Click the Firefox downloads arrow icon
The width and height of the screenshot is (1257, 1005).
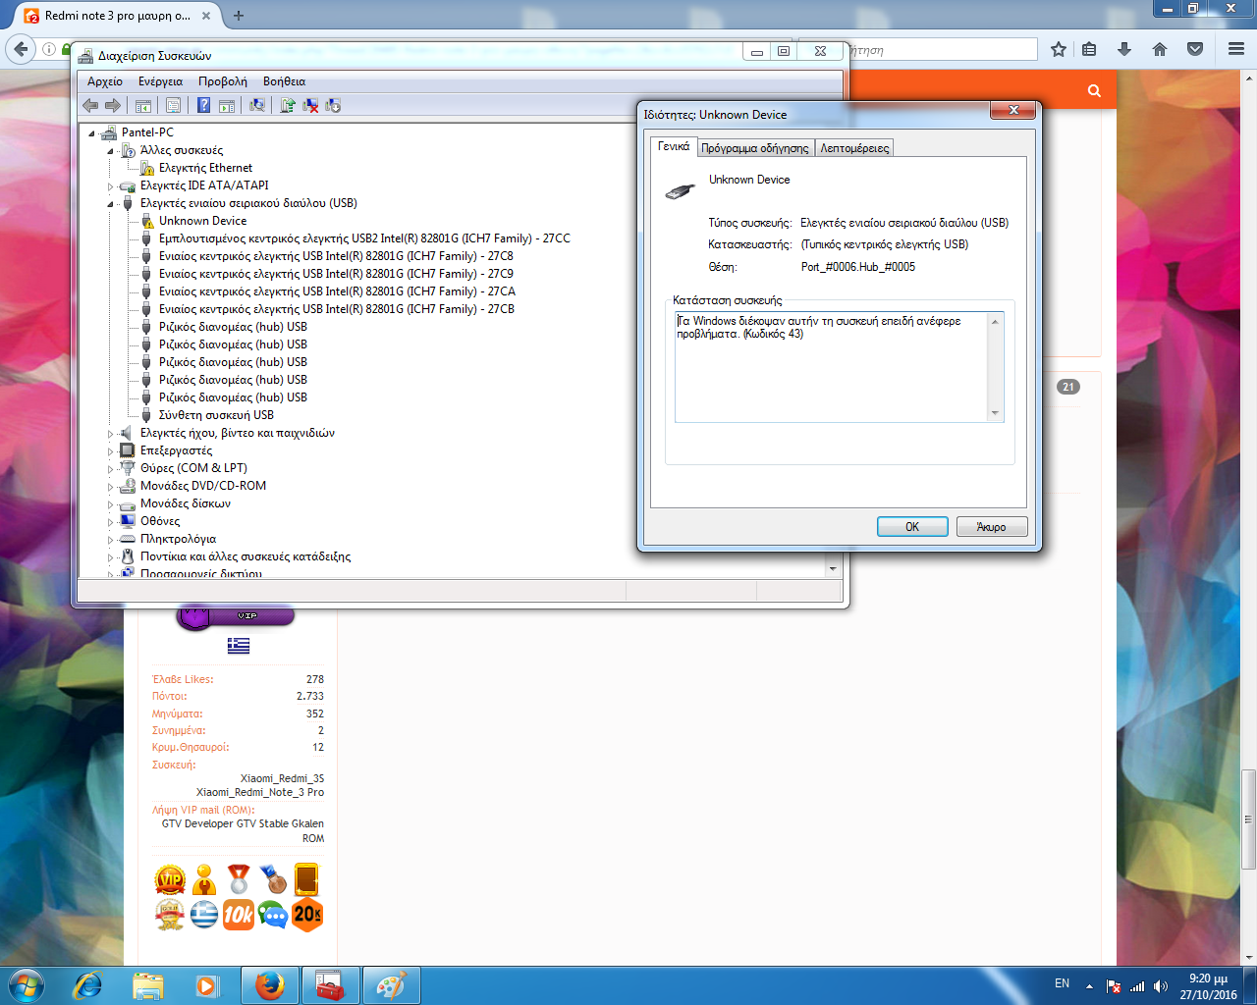pos(1124,49)
